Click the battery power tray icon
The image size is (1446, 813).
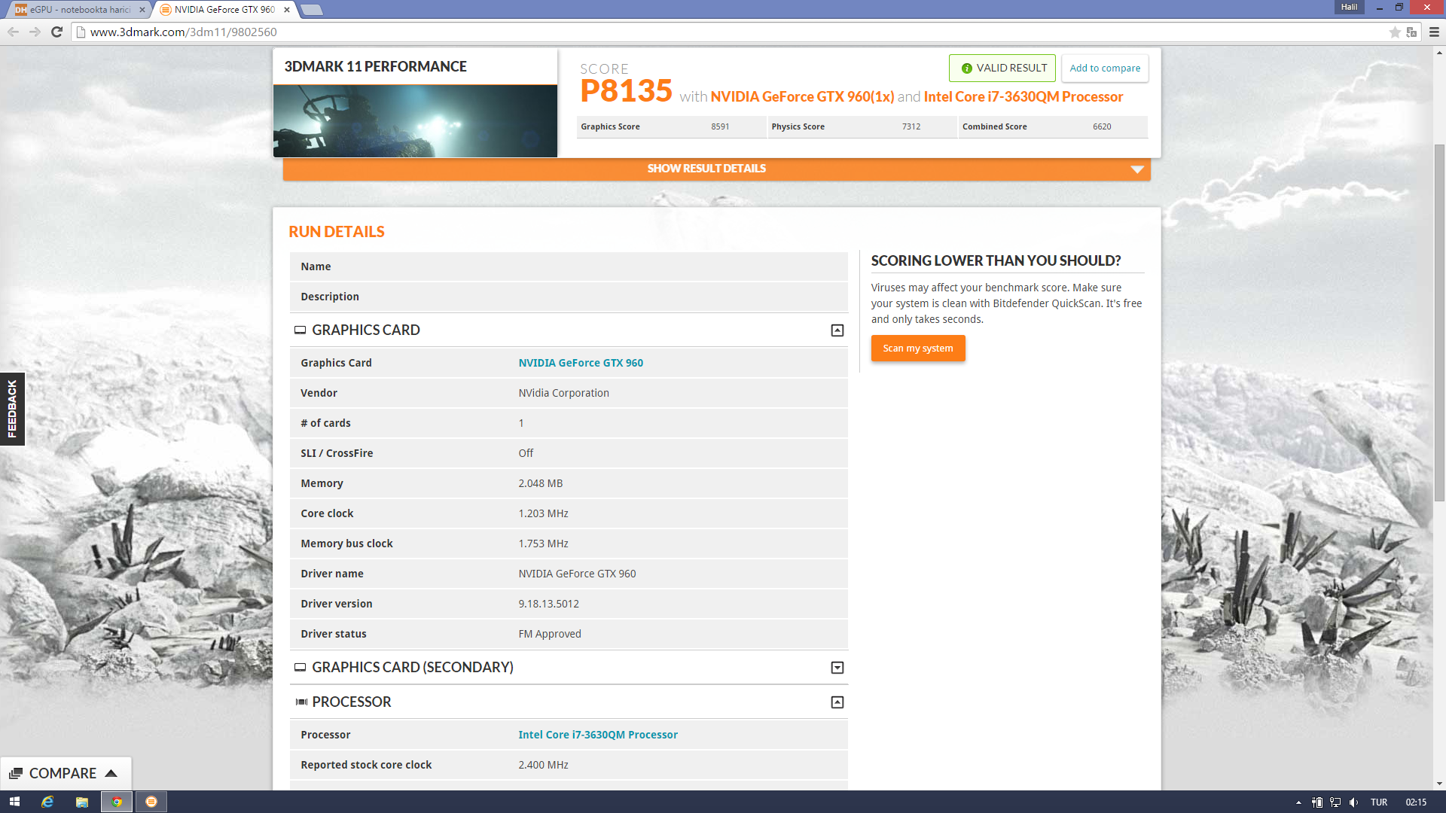[1317, 802]
